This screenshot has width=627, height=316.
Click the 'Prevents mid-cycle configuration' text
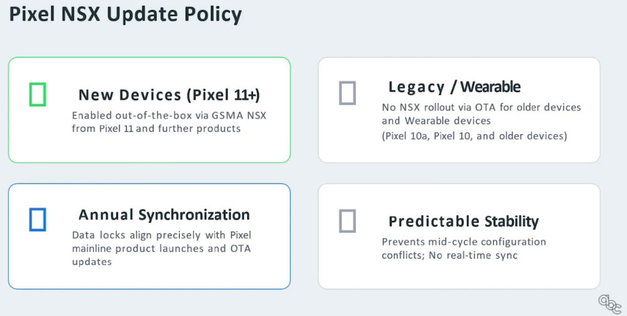coord(464,242)
